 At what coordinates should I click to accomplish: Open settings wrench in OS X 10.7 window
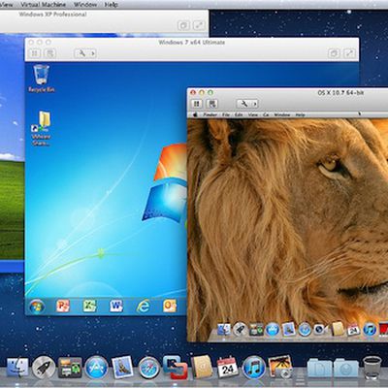(244, 104)
